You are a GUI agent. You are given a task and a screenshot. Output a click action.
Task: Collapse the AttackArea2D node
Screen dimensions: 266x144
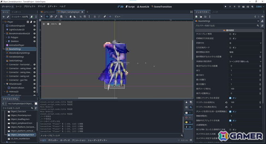[x=5, y=84]
